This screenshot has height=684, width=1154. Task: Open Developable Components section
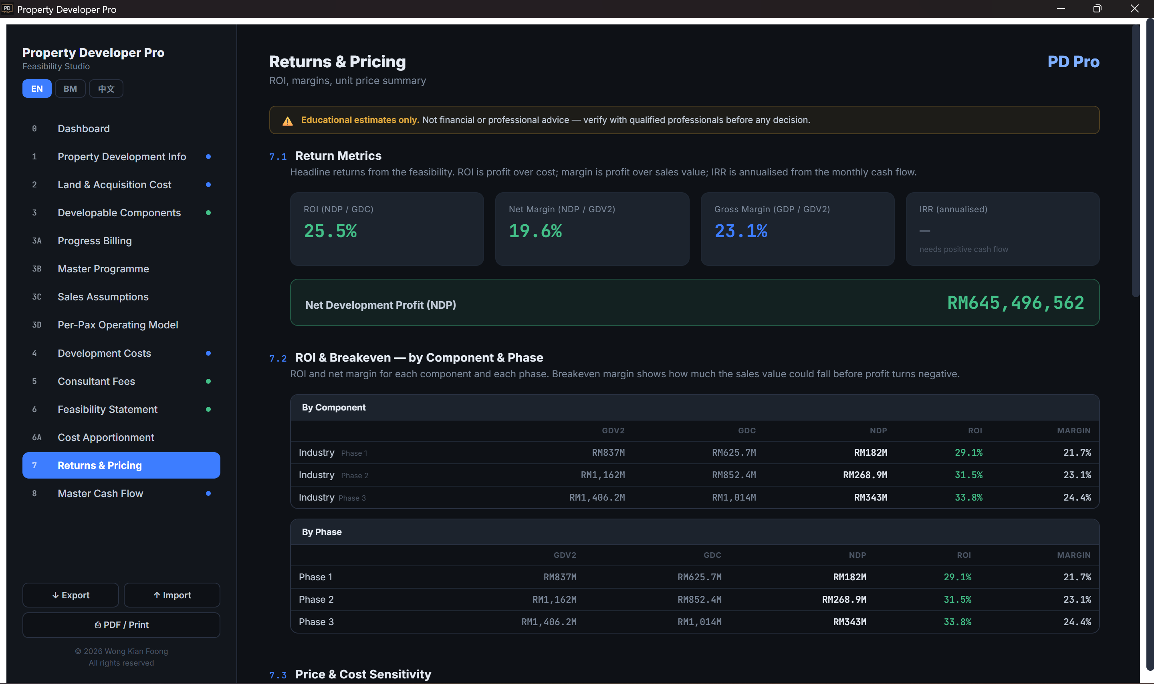(121, 213)
